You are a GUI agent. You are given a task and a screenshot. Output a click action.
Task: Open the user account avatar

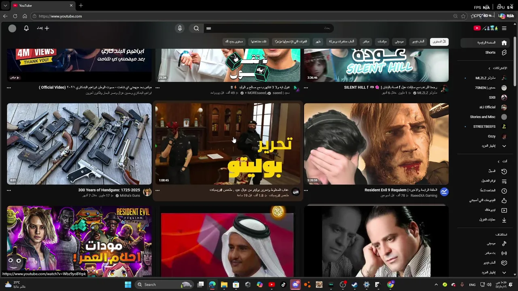(13, 28)
